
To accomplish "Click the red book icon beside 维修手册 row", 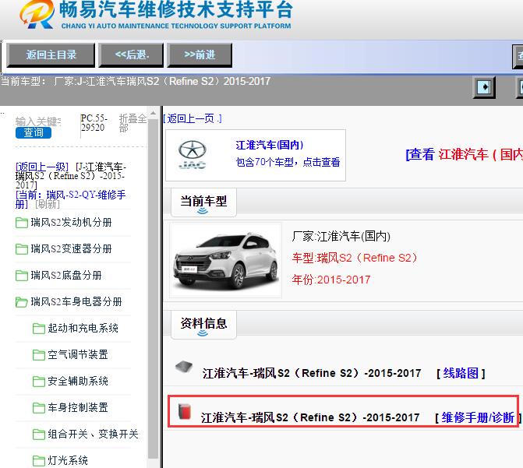I will (x=185, y=411).
